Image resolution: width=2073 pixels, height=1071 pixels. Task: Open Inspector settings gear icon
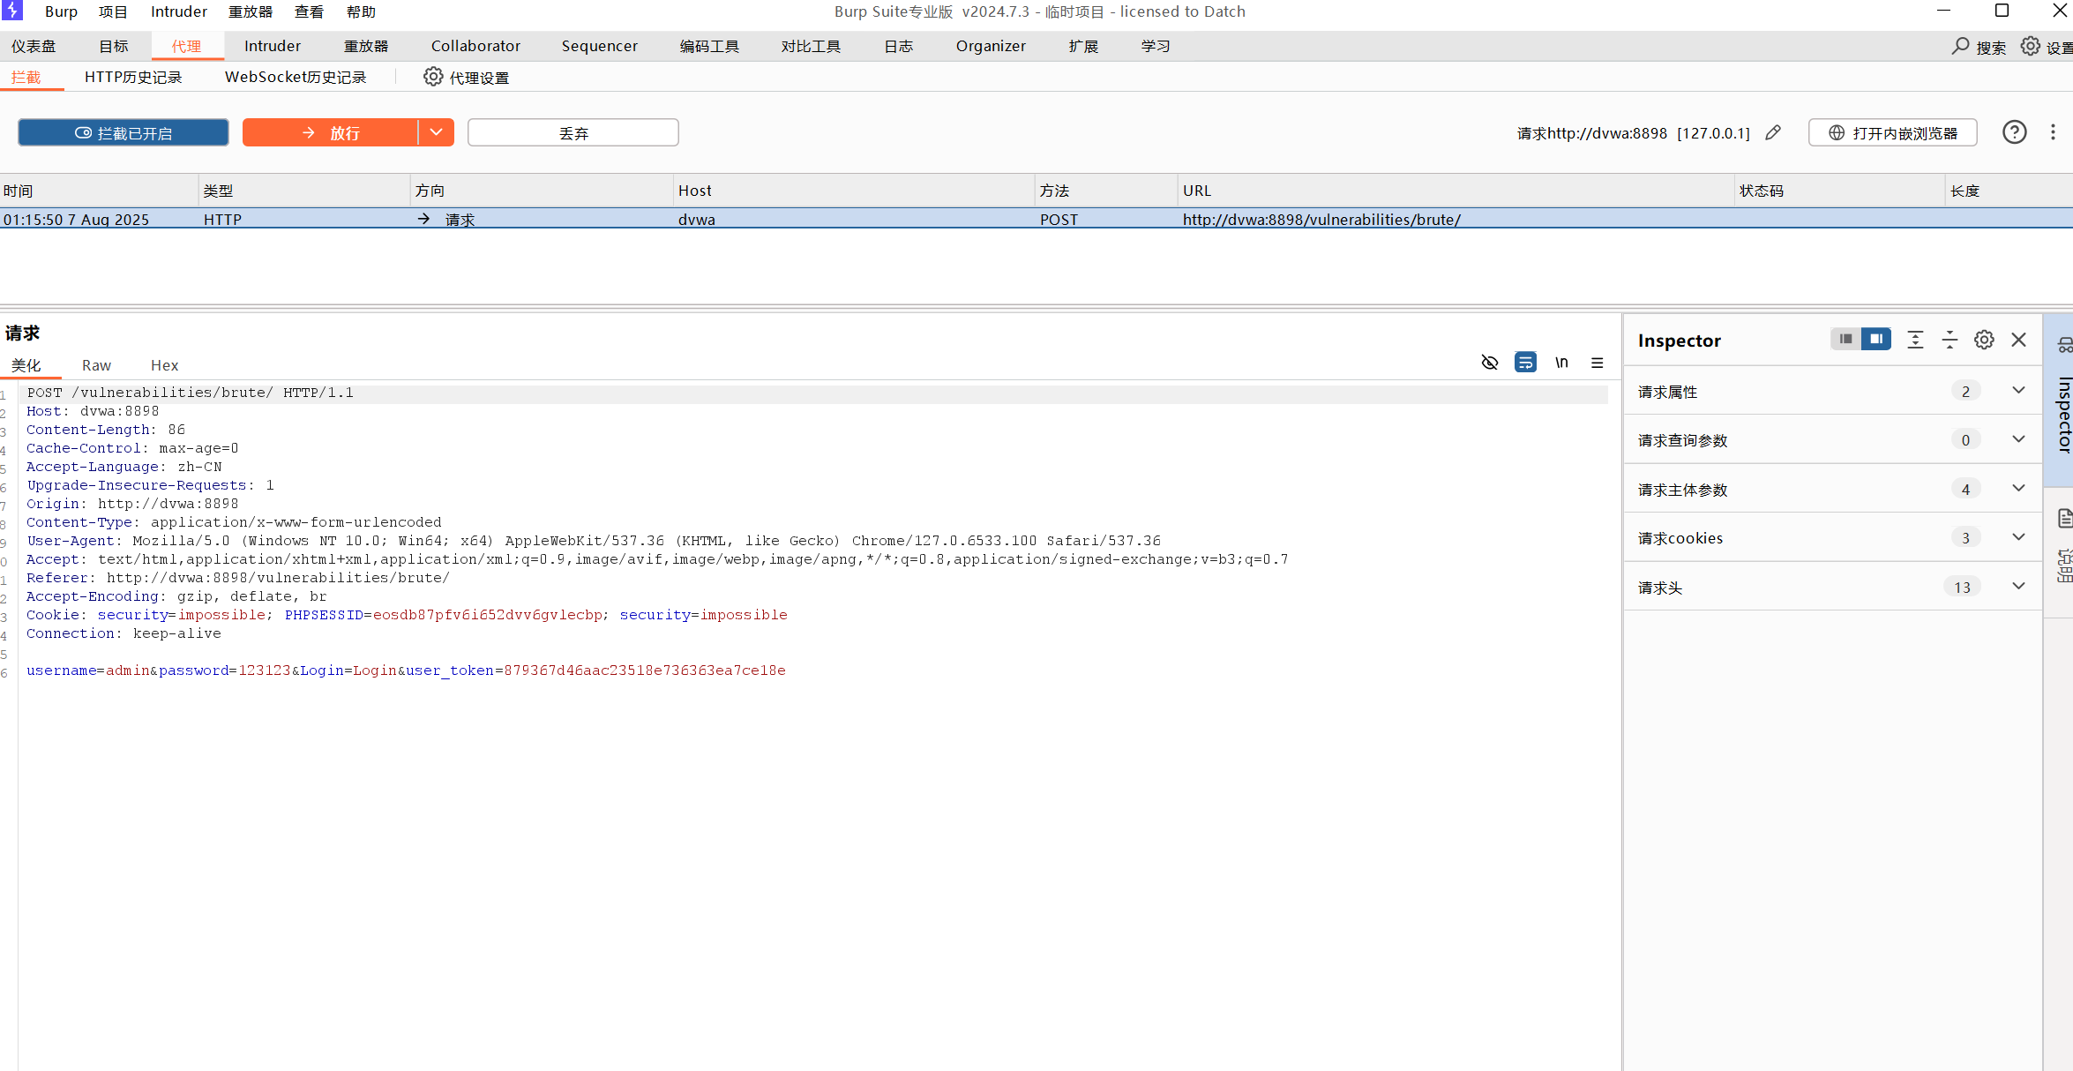pos(1984,340)
